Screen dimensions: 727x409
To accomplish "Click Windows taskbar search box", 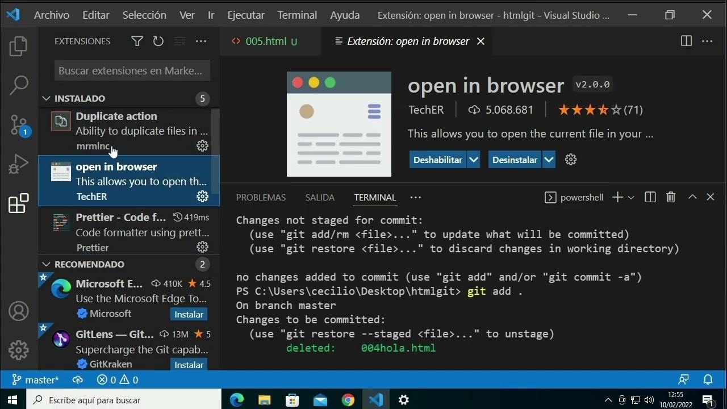I will [124, 400].
